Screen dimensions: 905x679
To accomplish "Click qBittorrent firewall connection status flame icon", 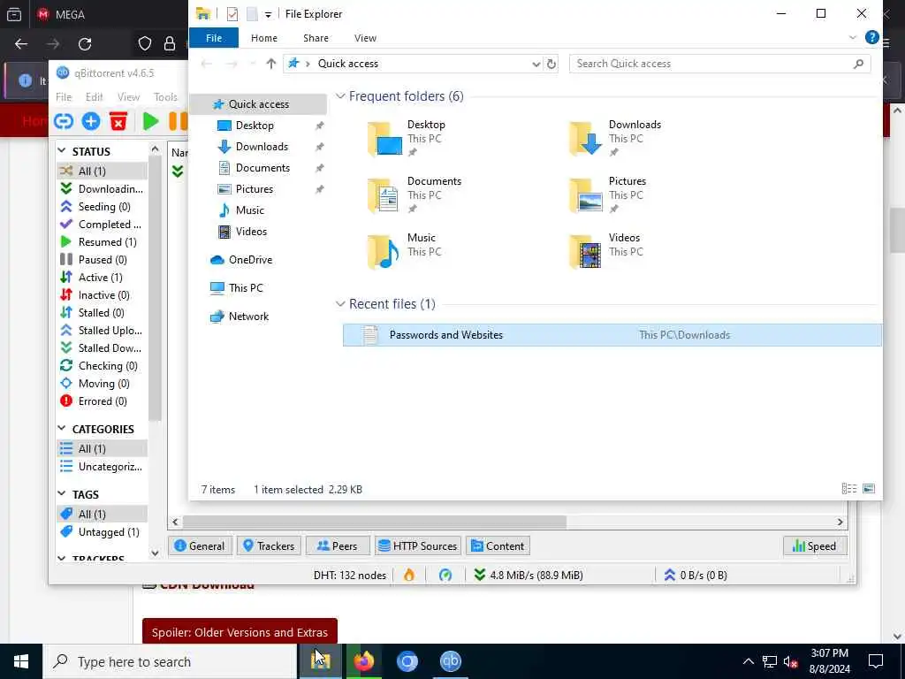I will click(x=408, y=575).
